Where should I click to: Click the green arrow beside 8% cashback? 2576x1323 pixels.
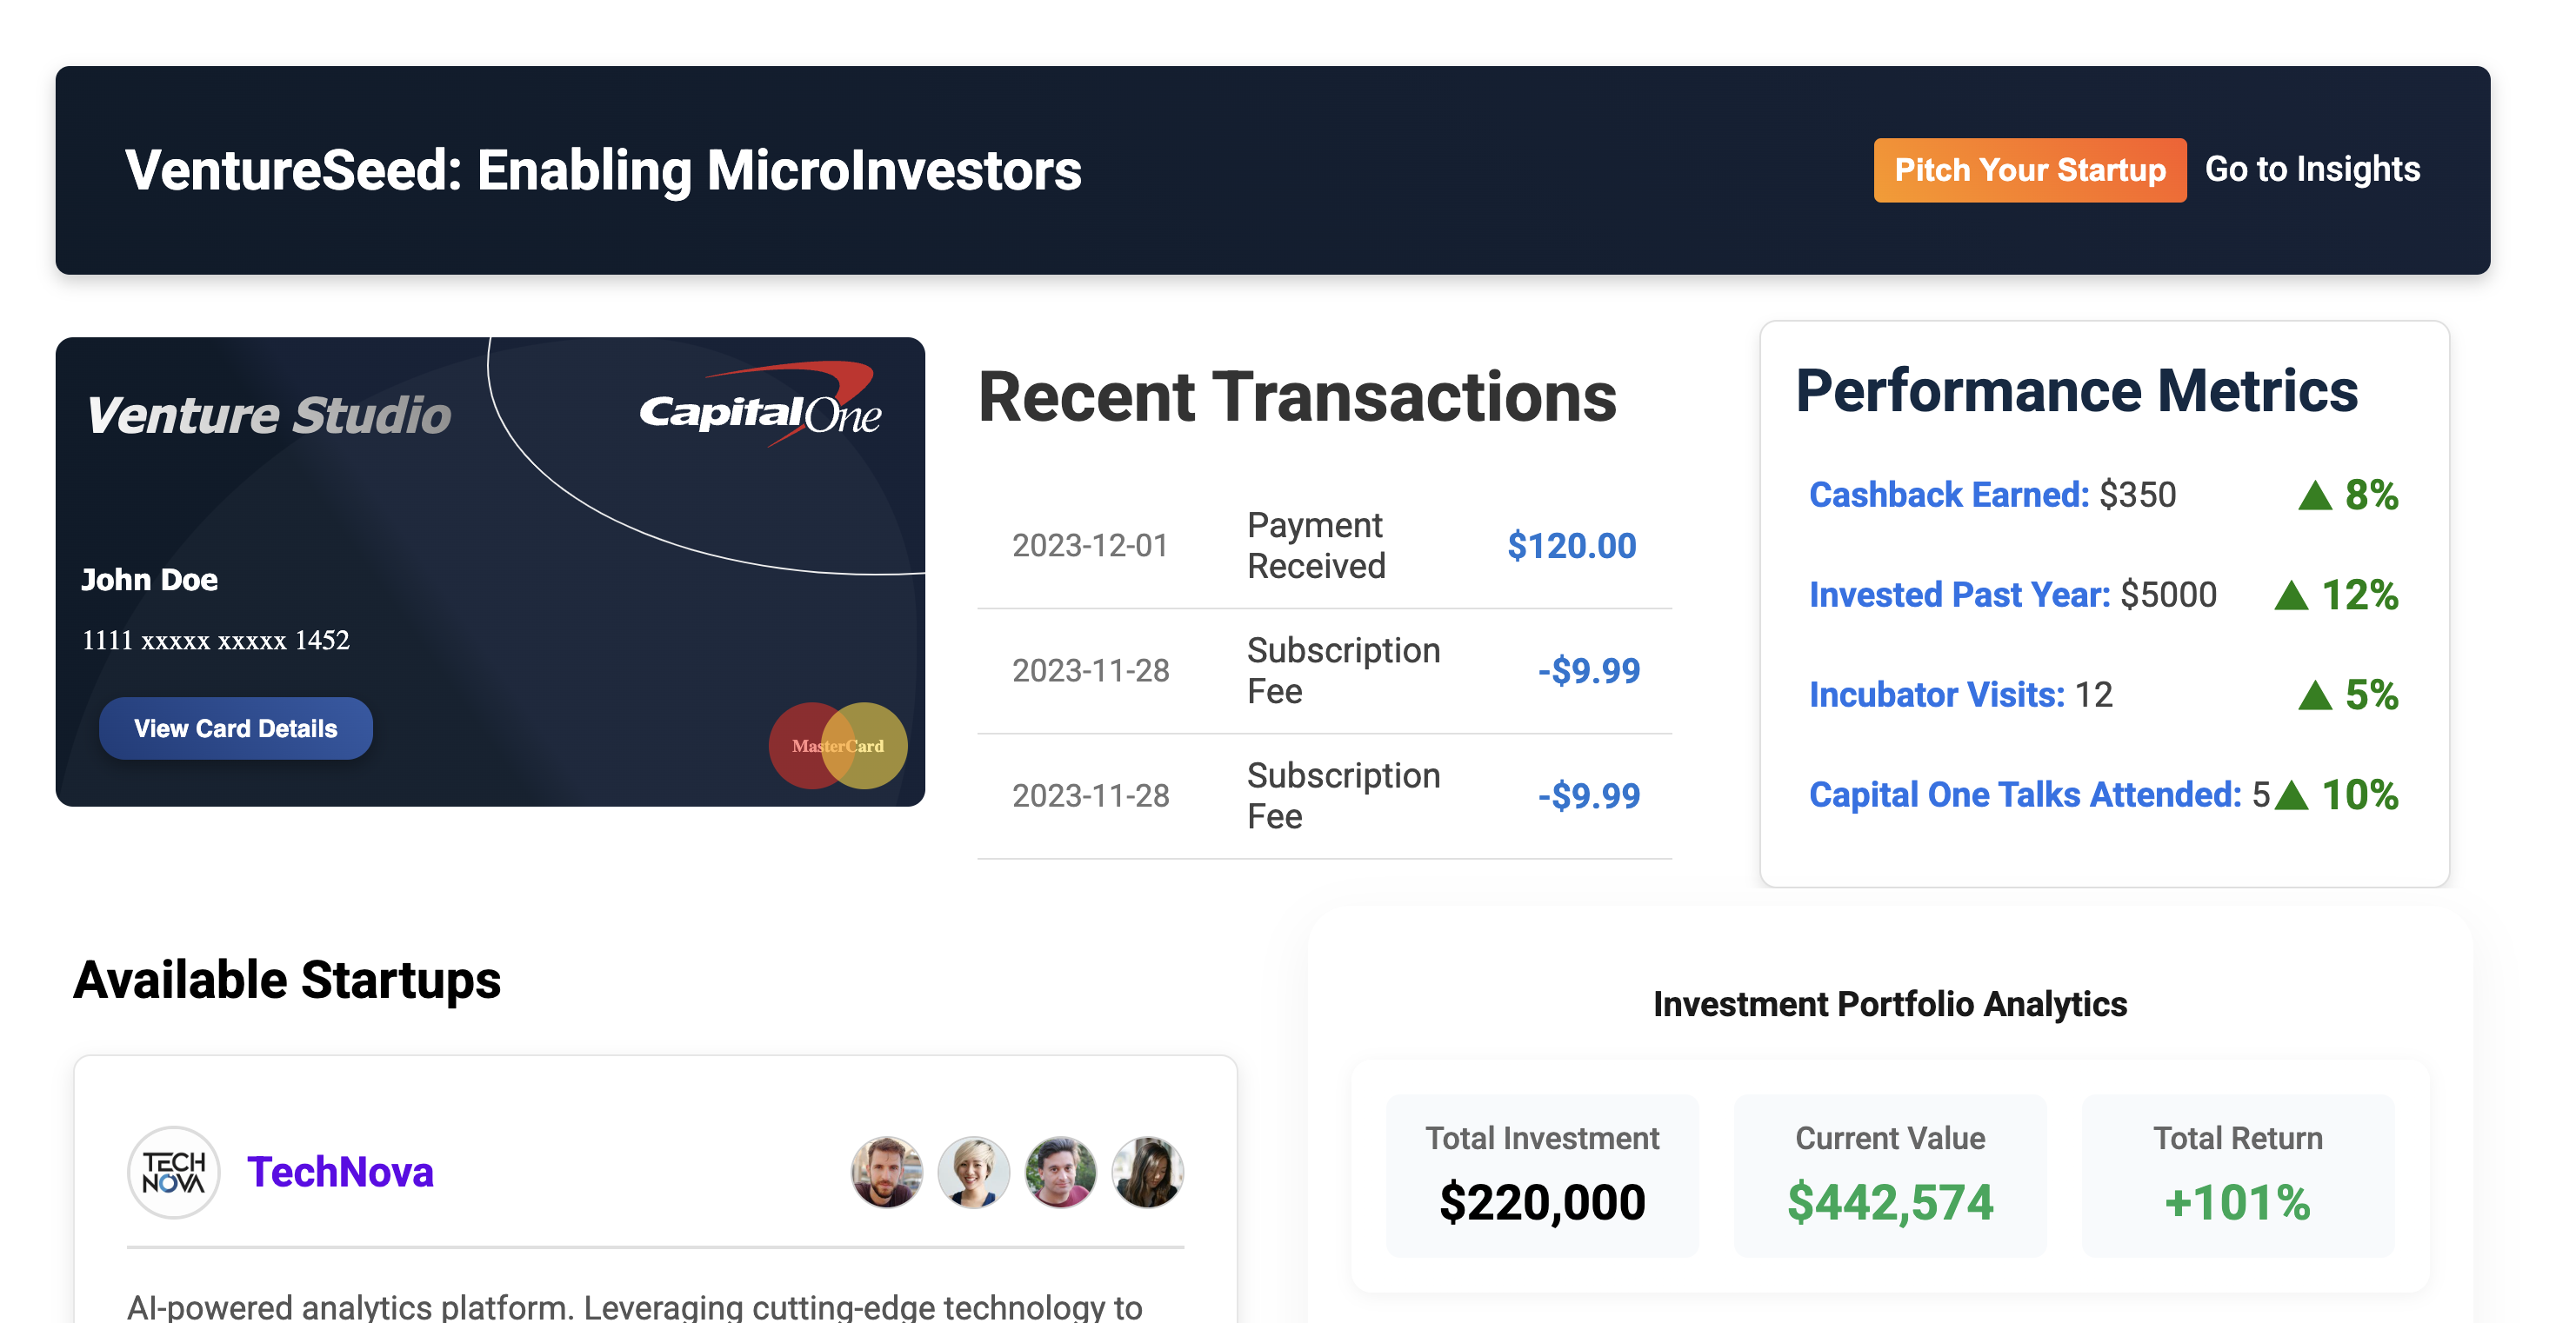pyautogui.click(x=2315, y=495)
